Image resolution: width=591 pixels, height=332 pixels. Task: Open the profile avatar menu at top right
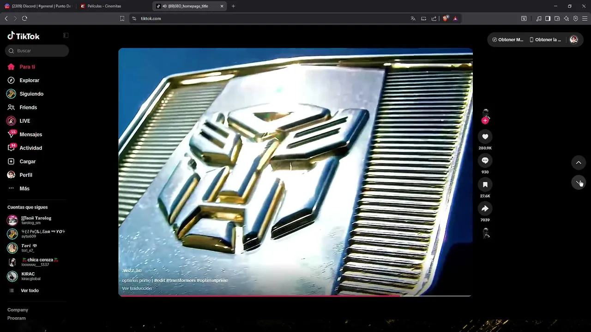click(x=574, y=40)
